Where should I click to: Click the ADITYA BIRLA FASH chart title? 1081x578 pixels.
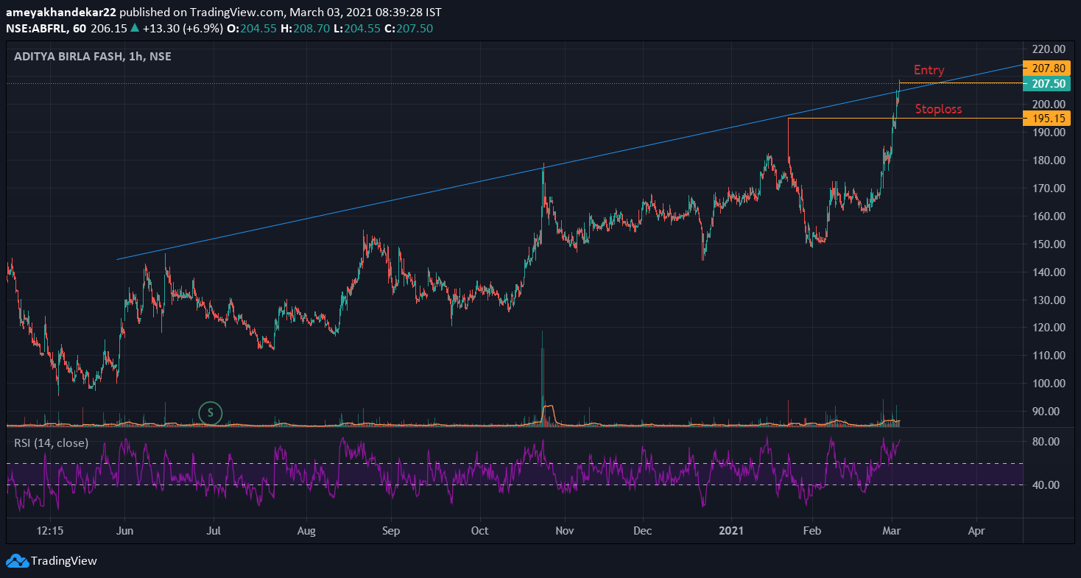(x=92, y=56)
